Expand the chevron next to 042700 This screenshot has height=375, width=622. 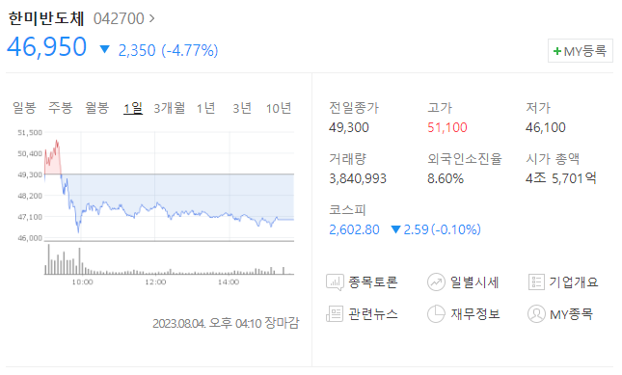152,18
